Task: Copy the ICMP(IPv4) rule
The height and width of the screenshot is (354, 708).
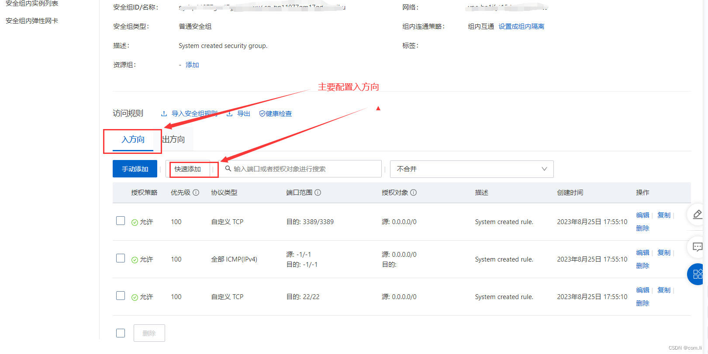Action: (x=664, y=253)
